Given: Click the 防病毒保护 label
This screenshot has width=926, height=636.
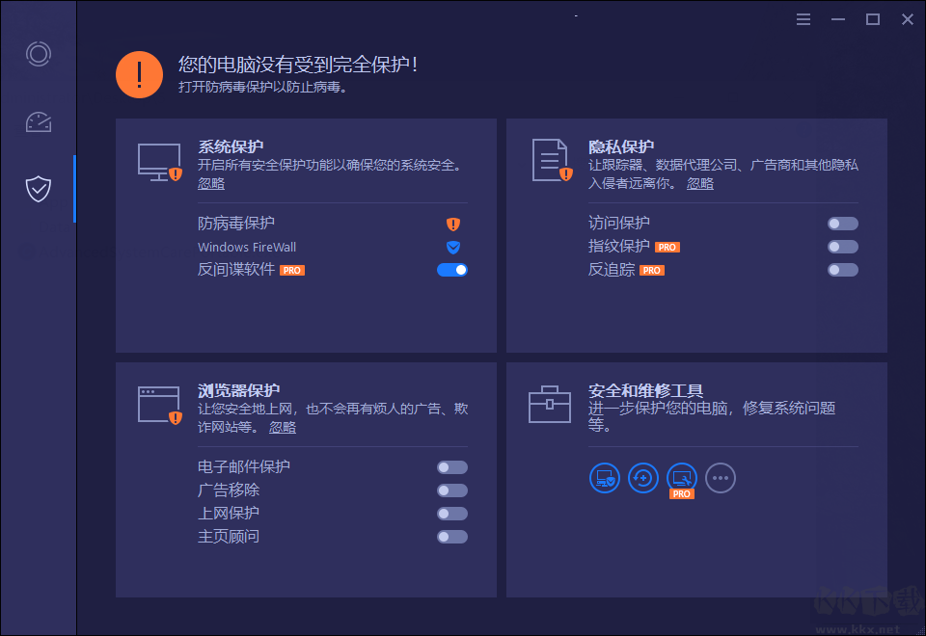Looking at the screenshot, I should (x=236, y=223).
